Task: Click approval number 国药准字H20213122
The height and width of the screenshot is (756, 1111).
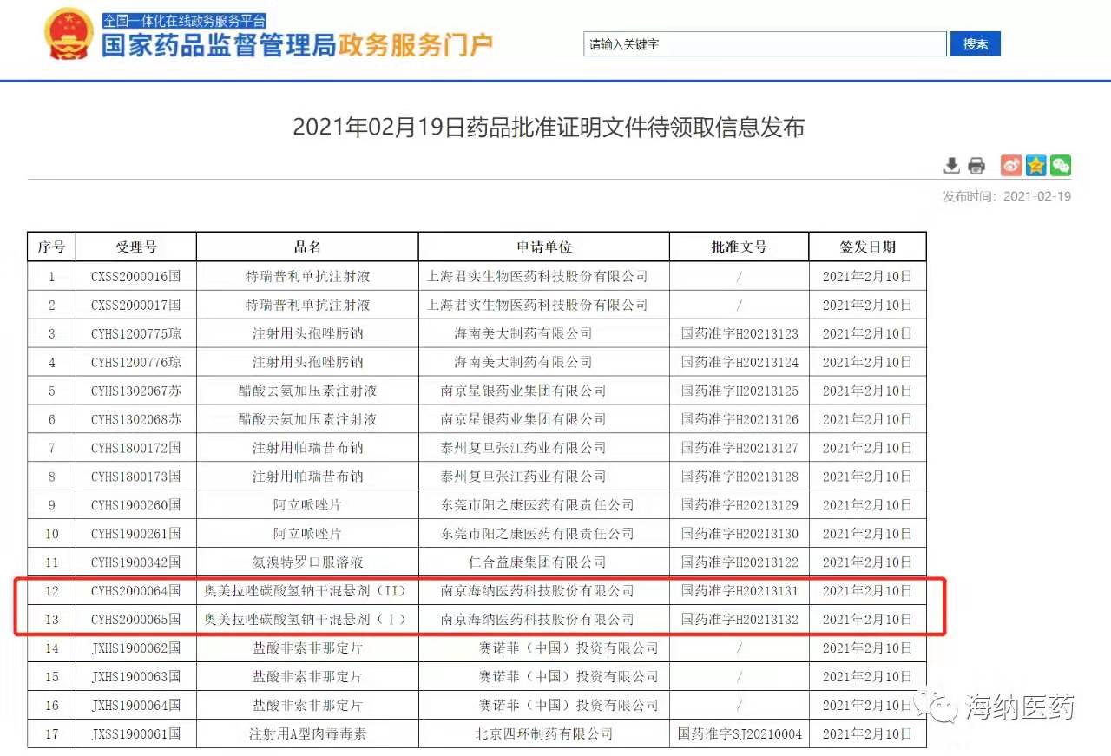Action: click(x=740, y=562)
